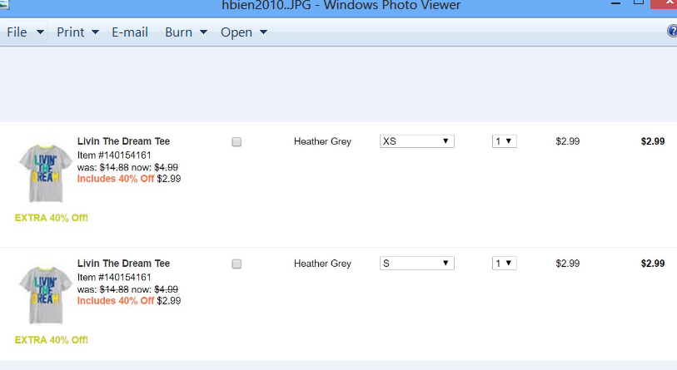Open quantity dropdown for the XS tee
This screenshot has height=370, width=677.
point(504,141)
